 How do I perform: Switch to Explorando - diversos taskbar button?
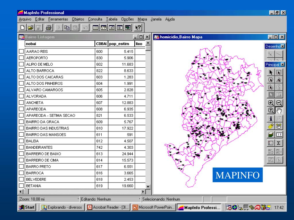62,207
